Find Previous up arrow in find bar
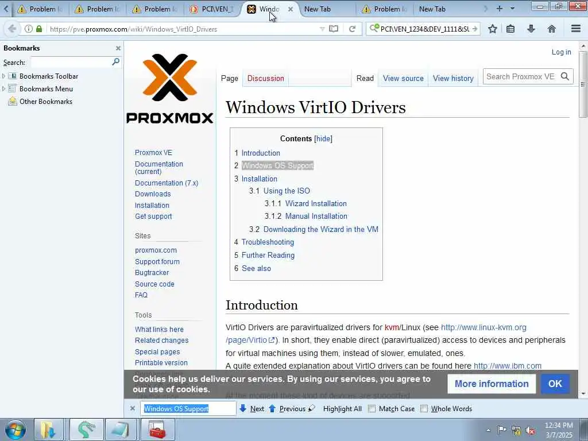The height and width of the screenshot is (441, 588). [272, 408]
